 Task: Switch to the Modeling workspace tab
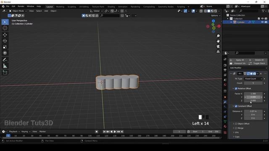tap(60, 7)
